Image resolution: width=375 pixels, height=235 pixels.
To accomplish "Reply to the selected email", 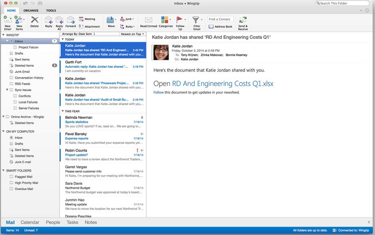I will [49, 22].
